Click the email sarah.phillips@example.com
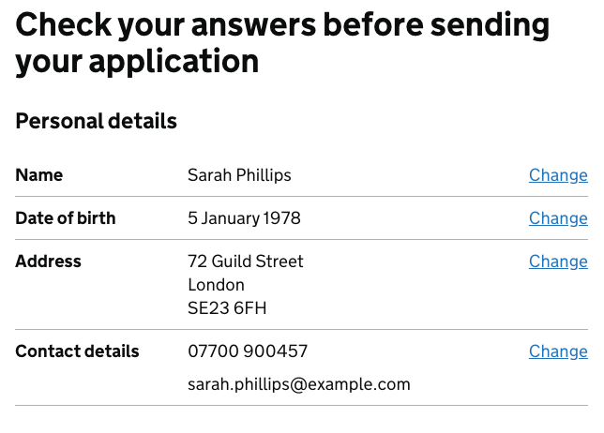The height and width of the screenshot is (433, 604). pos(299,385)
